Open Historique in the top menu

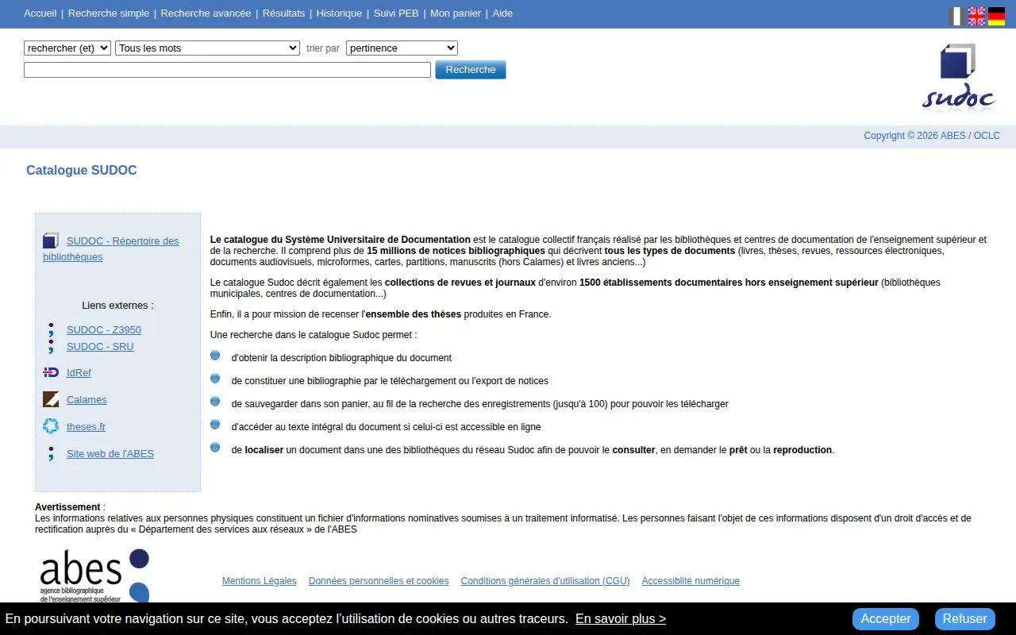tap(339, 13)
